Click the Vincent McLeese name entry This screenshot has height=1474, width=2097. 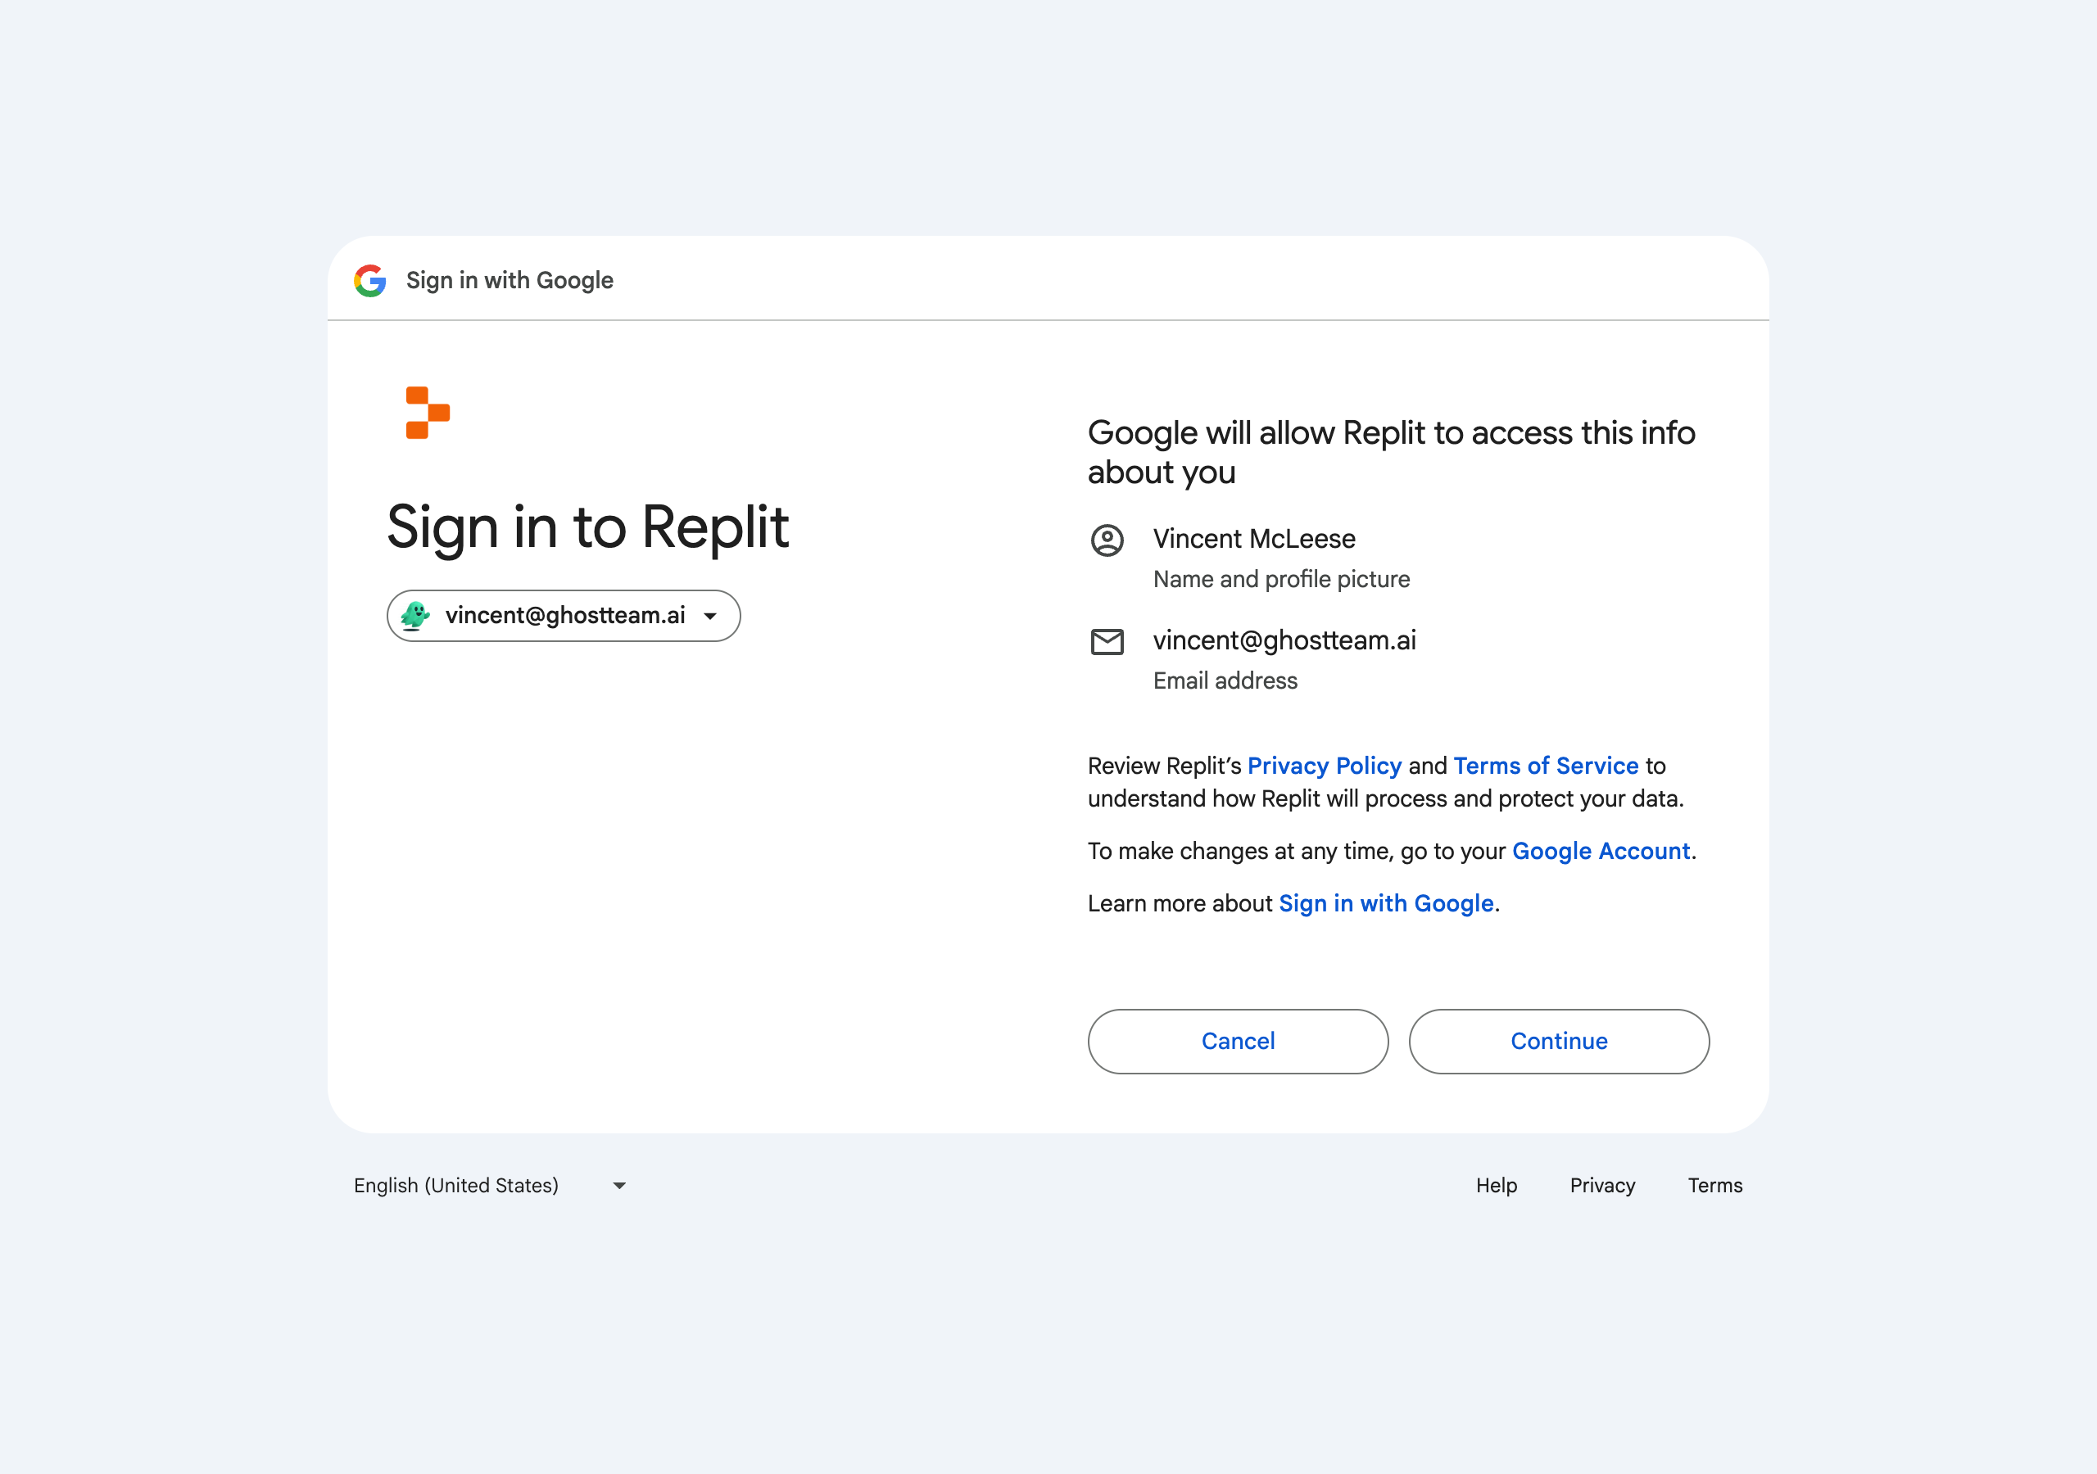tap(1253, 539)
